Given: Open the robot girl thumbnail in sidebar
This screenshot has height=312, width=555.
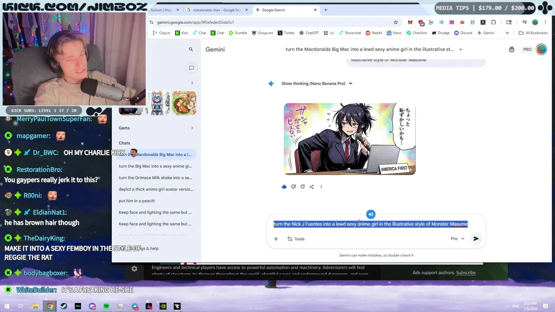Looking at the screenshot, I should pyautogui.click(x=159, y=103).
